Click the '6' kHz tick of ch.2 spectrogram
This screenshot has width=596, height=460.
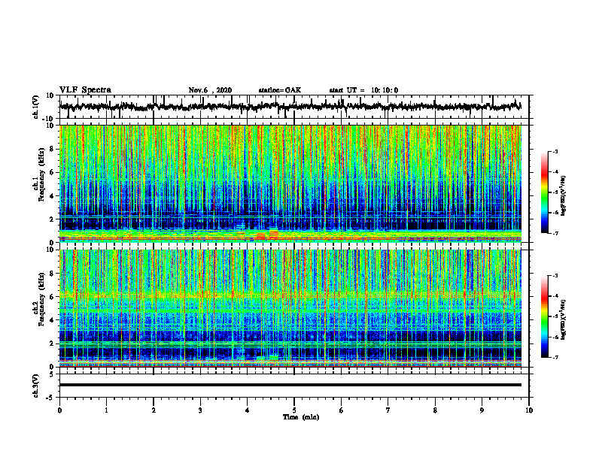tap(52, 297)
